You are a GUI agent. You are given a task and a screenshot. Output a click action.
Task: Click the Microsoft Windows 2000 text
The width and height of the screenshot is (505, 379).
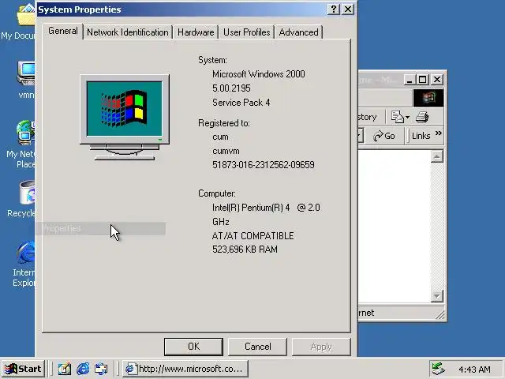coord(258,74)
